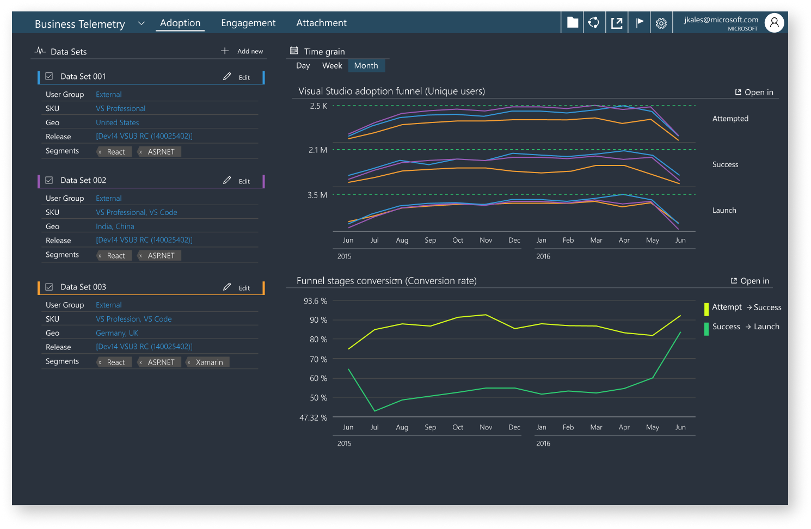
Task: Open the folder icon in top bar
Action: [x=573, y=22]
